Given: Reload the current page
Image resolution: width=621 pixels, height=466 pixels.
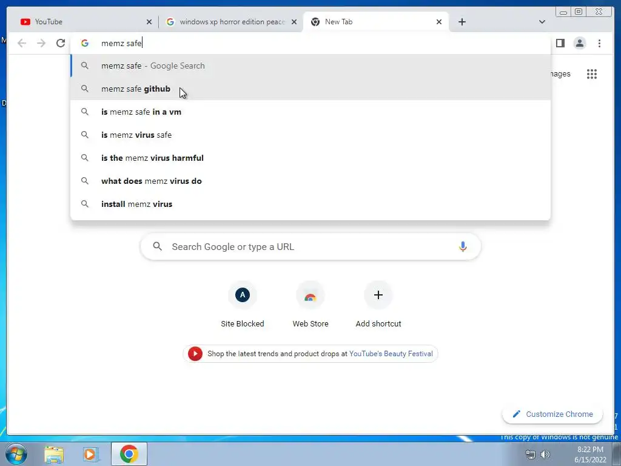Looking at the screenshot, I should click(x=61, y=43).
